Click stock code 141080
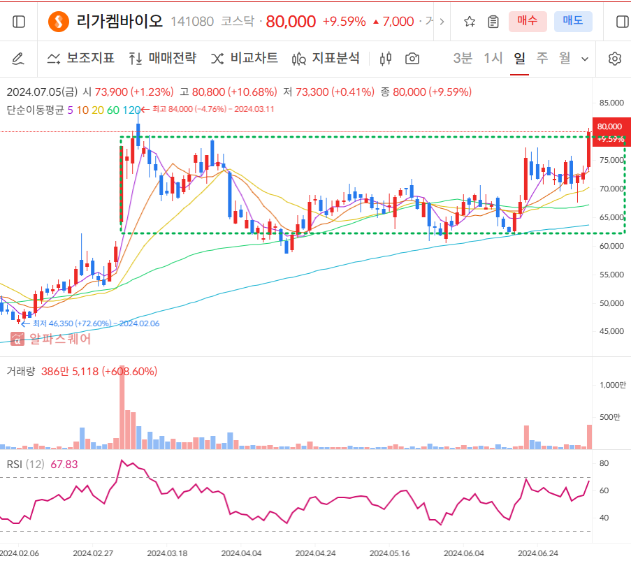 (x=192, y=22)
